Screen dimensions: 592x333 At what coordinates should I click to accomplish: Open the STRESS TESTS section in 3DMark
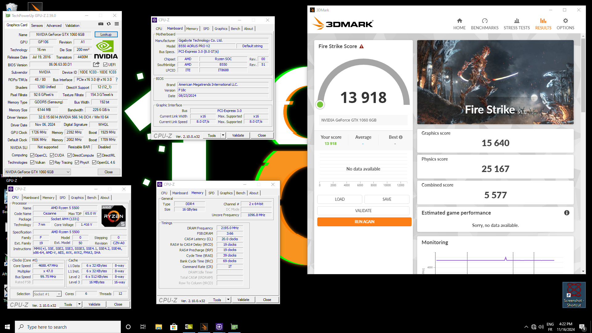(517, 24)
